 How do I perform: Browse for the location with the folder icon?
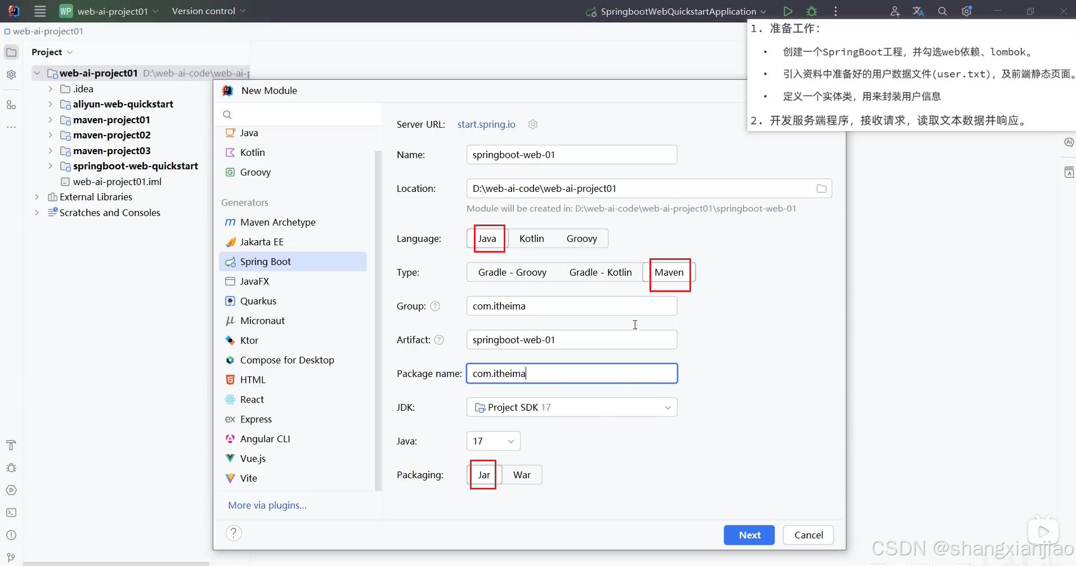(822, 188)
